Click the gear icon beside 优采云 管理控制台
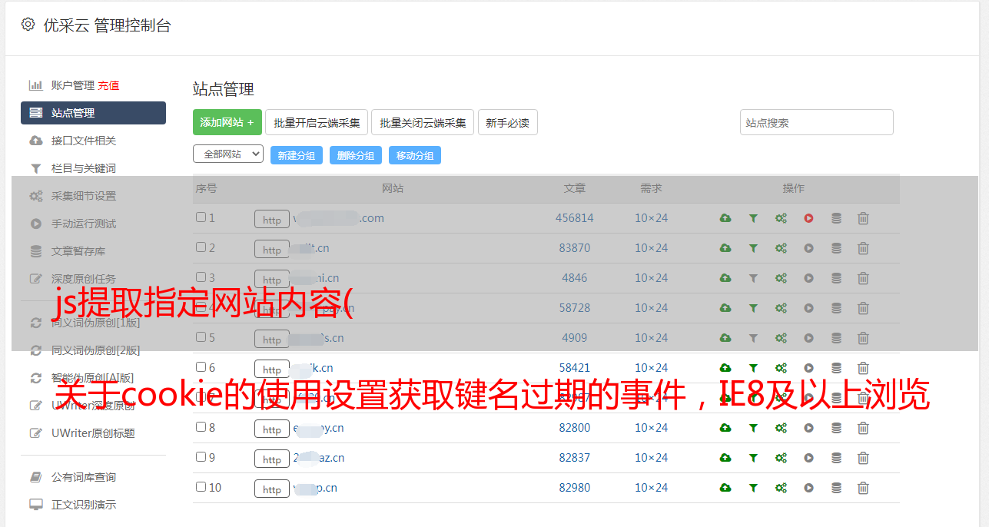This screenshot has width=989, height=527. (28, 25)
